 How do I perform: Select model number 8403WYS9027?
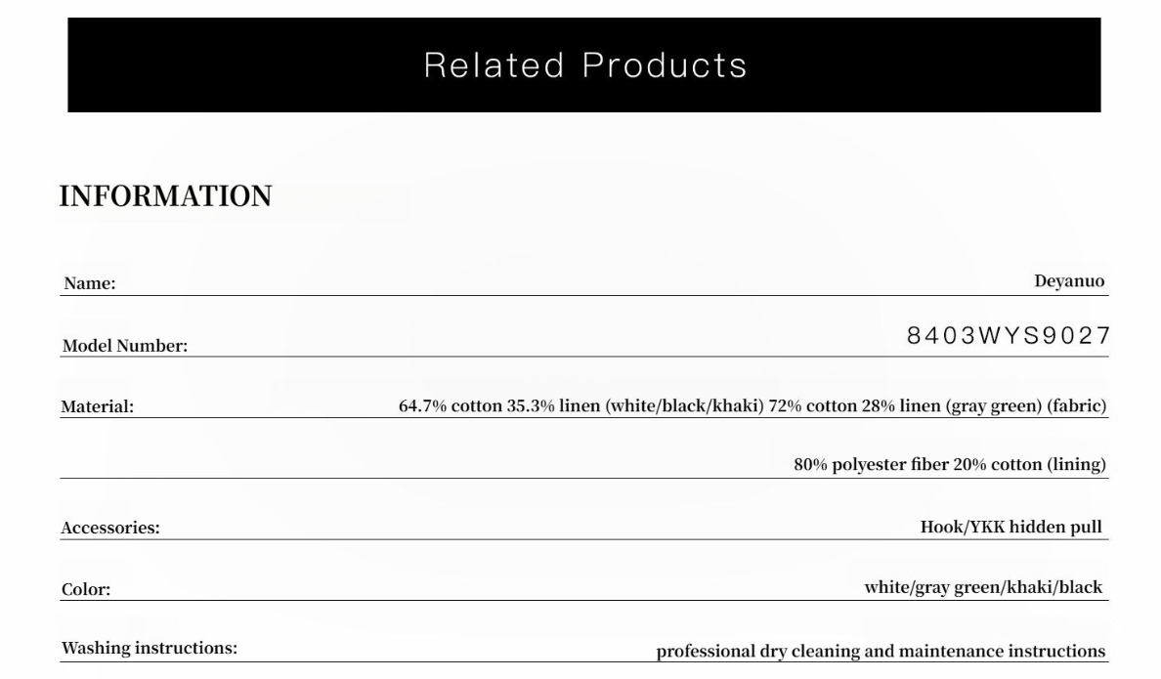coord(1009,336)
